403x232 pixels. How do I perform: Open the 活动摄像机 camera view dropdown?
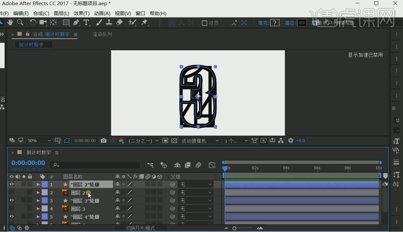(200, 141)
